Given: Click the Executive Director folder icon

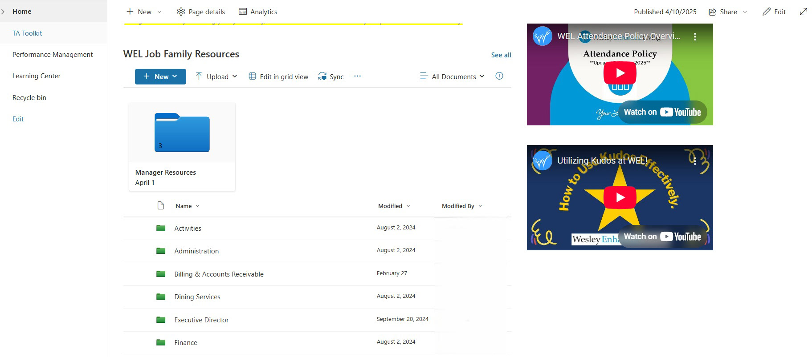Looking at the screenshot, I should [x=161, y=320].
